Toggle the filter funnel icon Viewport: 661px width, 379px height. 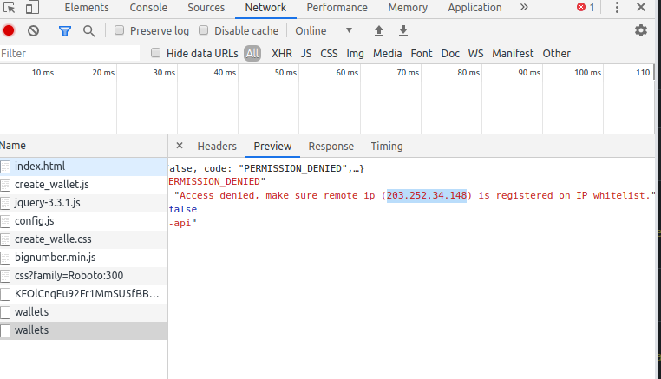[x=65, y=30]
